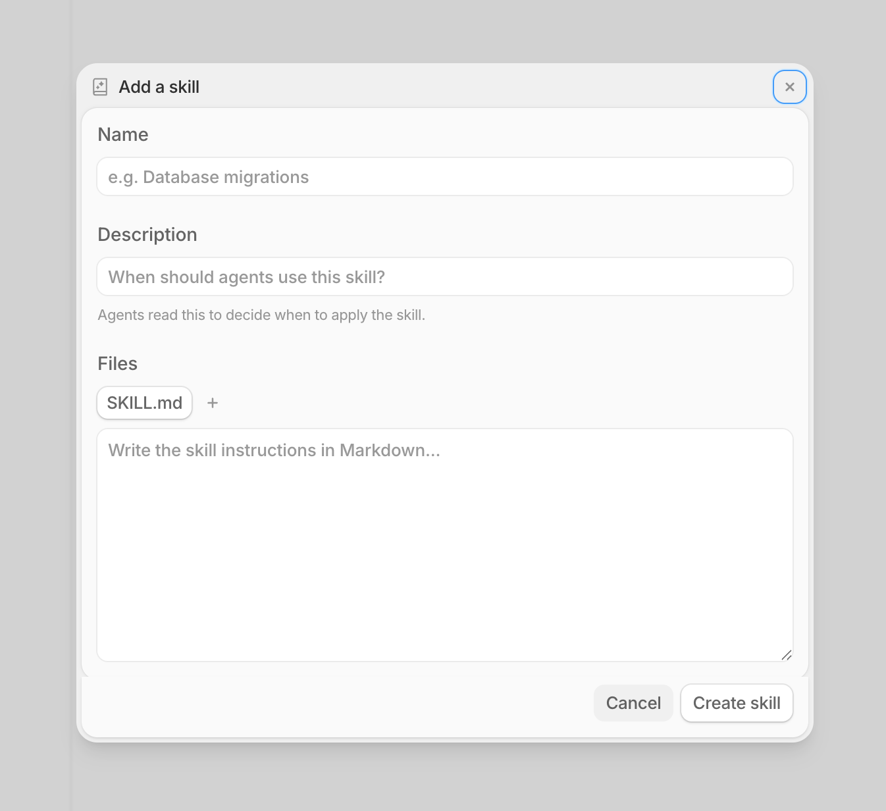886x811 pixels.
Task: Click the "Add a skill" dialog title
Action: [x=159, y=87]
